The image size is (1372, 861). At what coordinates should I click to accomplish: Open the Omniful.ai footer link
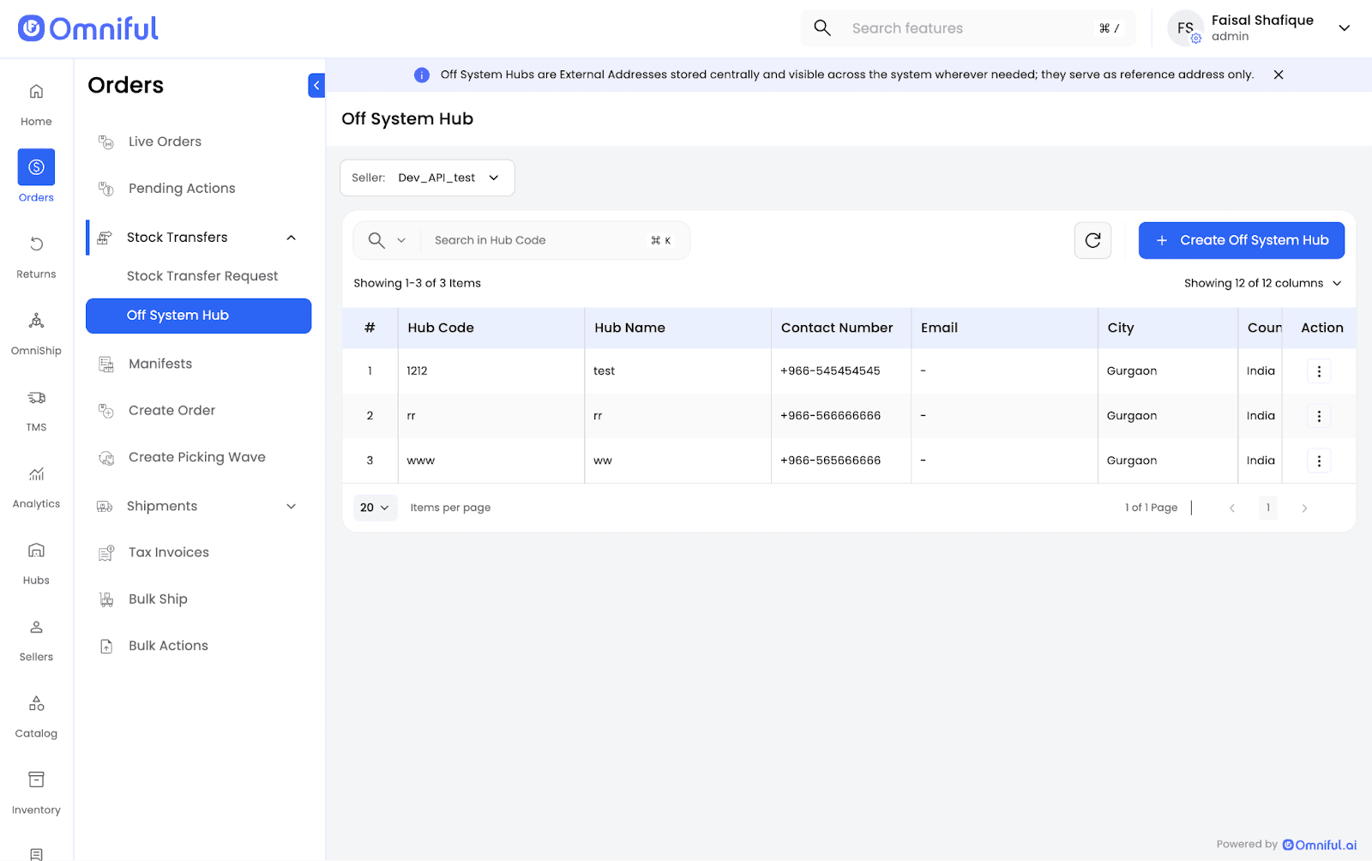pos(1320,845)
